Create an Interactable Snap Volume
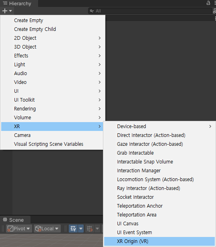This screenshot has height=247, width=216. pos(160,161)
